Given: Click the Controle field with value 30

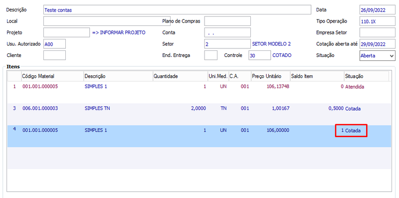Looking at the screenshot, I should 259,55.
